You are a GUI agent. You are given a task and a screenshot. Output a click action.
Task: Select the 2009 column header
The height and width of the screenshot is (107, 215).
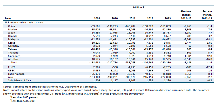tap(97, 18)
